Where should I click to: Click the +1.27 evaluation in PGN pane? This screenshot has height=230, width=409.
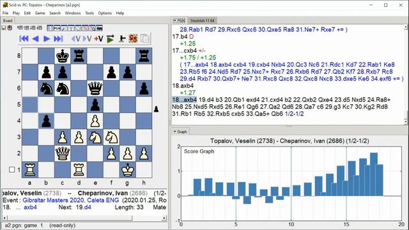[187, 93]
